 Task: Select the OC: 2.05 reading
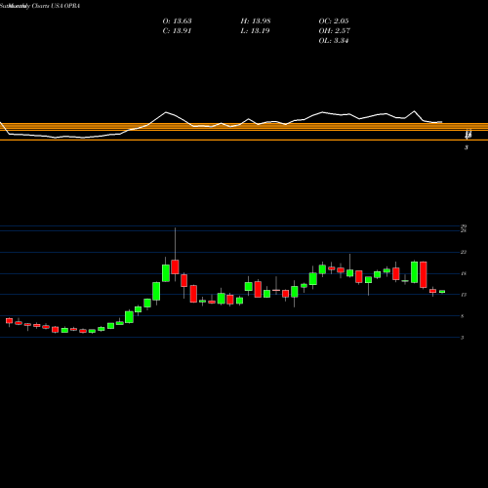(334, 21)
